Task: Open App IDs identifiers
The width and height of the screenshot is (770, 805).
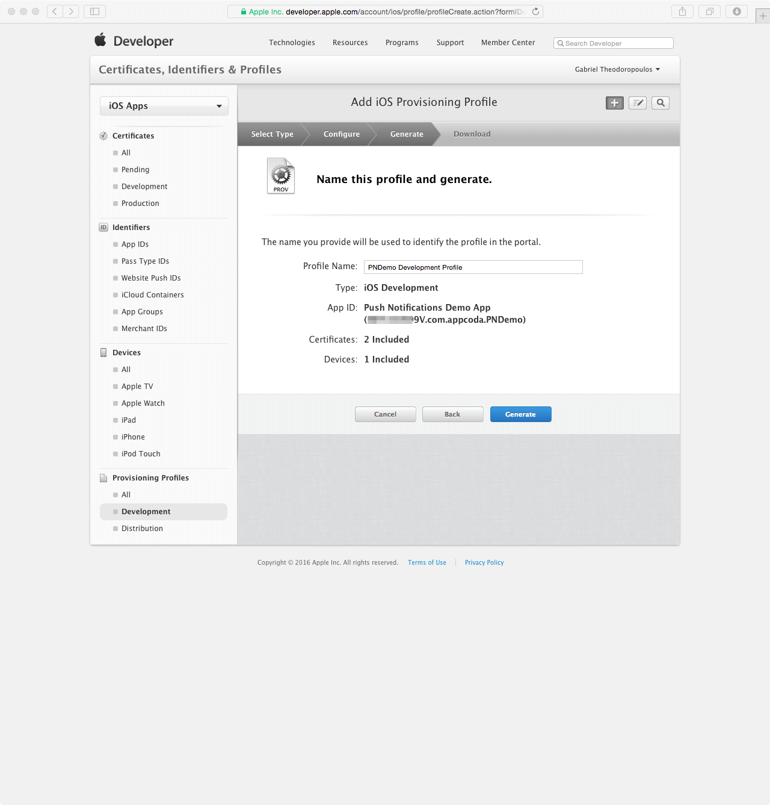Action: pyautogui.click(x=135, y=244)
